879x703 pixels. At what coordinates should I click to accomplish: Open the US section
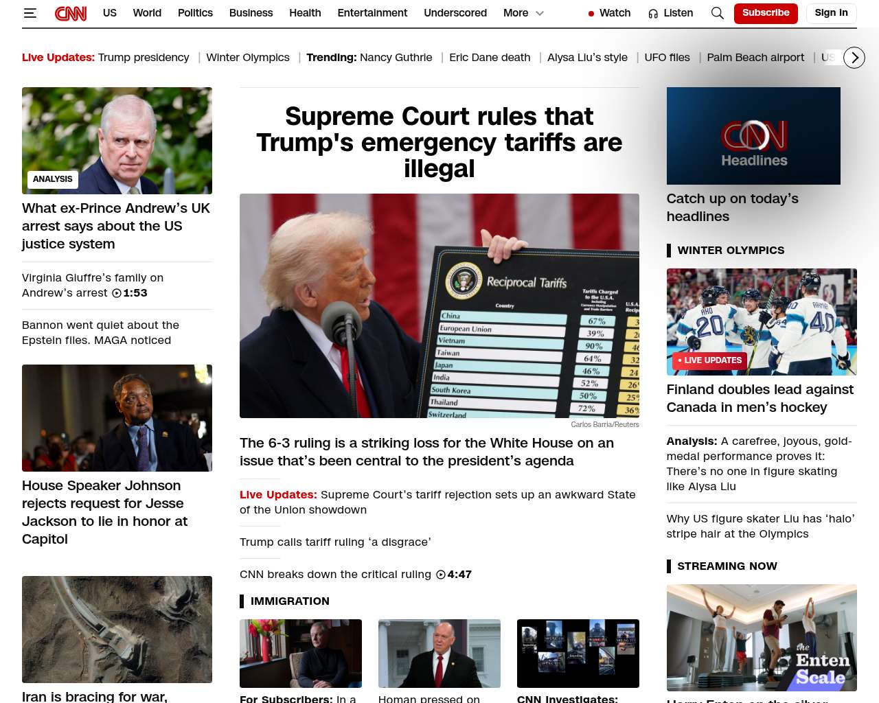[x=110, y=13]
